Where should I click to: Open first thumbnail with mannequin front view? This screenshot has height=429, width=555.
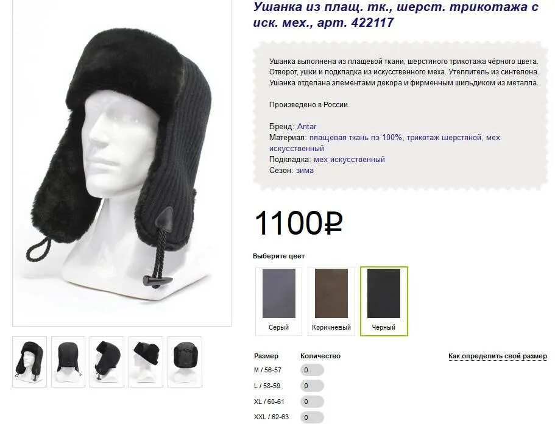(x=29, y=362)
